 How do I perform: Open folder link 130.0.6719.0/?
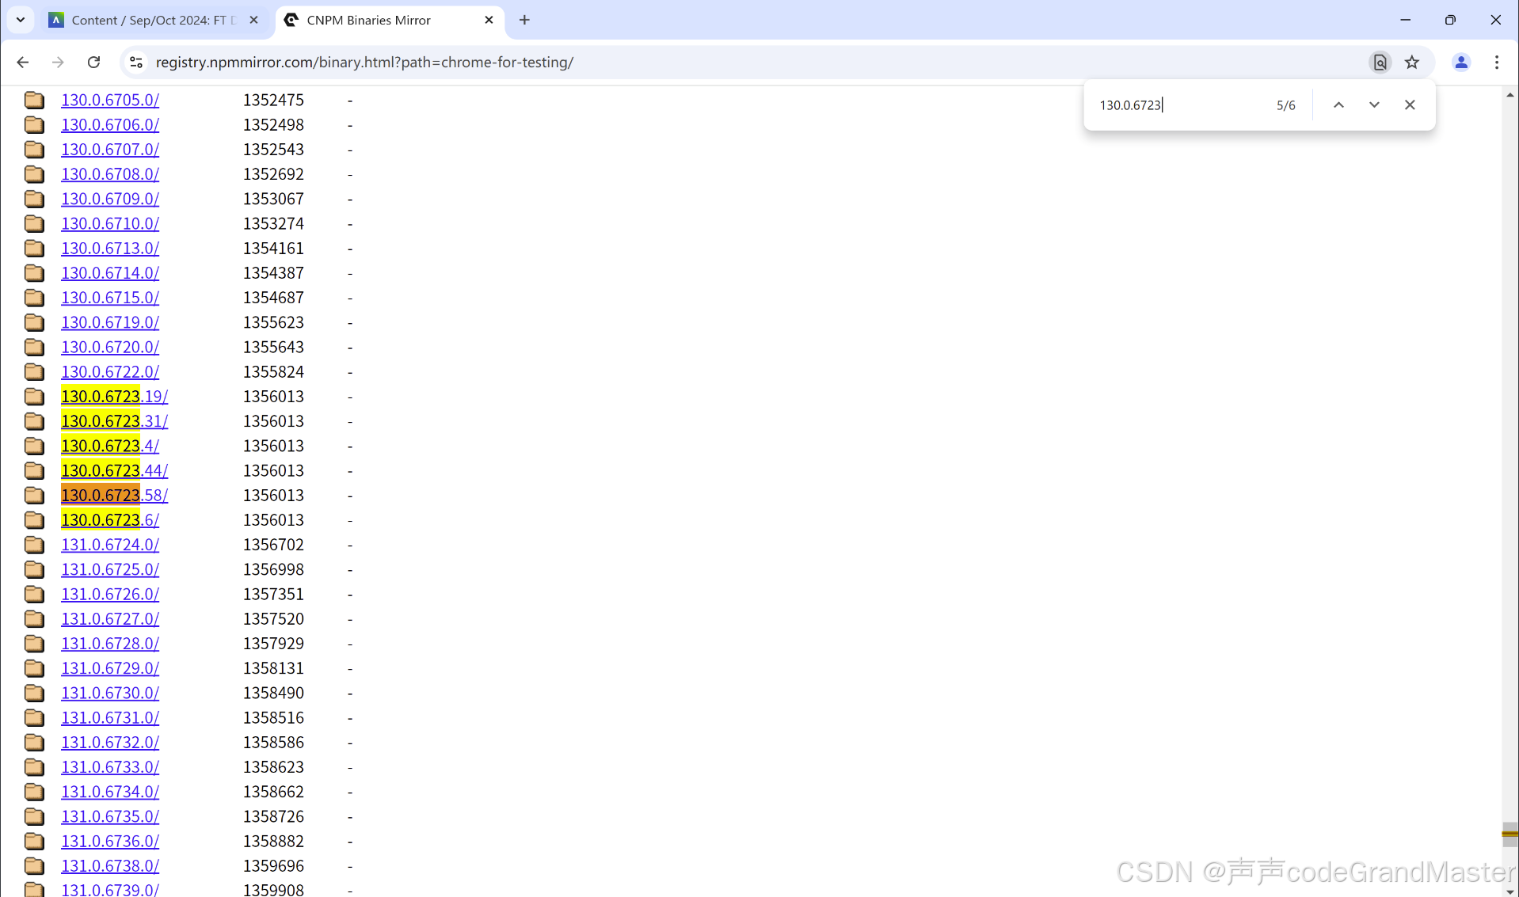coord(110,322)
